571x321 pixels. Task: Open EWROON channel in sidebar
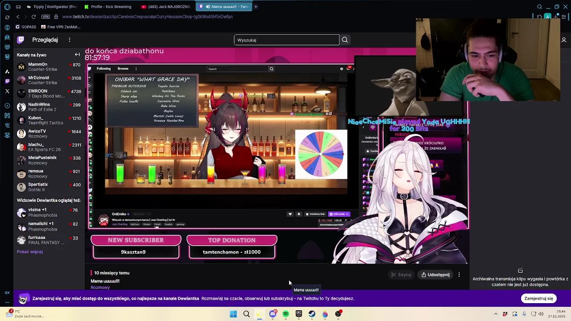(x=49, y=94)
